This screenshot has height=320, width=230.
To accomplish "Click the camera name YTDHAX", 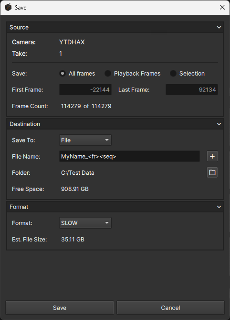I will [x=72, y=42].
